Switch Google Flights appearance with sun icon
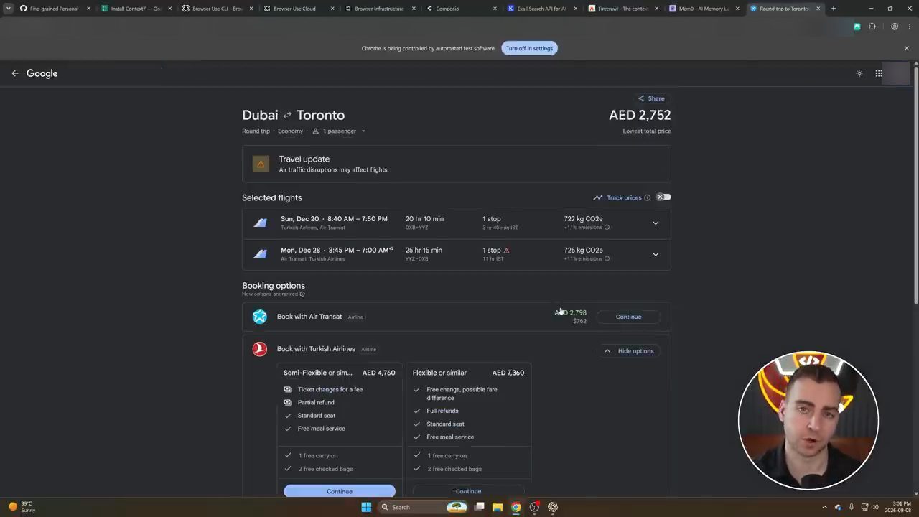 point(859,73)
